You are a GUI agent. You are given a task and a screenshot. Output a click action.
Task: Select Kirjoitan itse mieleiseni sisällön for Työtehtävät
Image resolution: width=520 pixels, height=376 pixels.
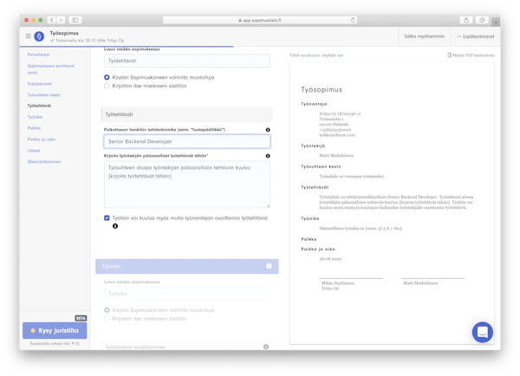(x=107, y=86)
